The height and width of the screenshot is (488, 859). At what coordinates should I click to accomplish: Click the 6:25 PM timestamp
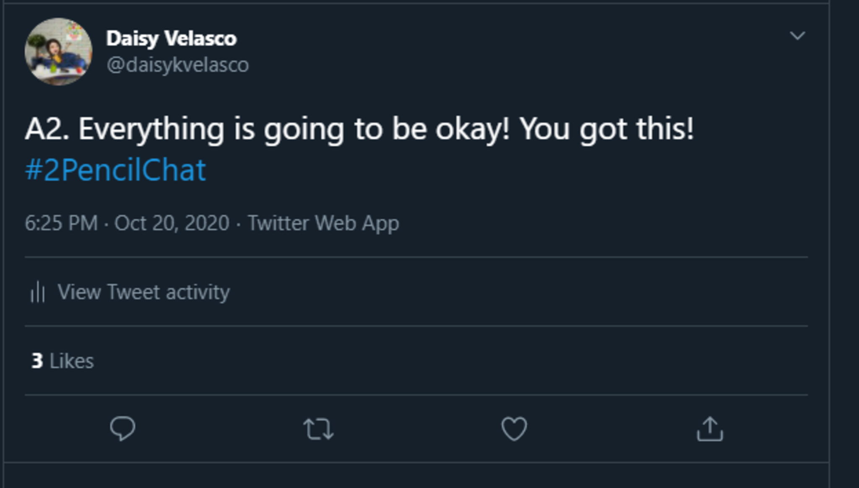click(x=61, y=223)
